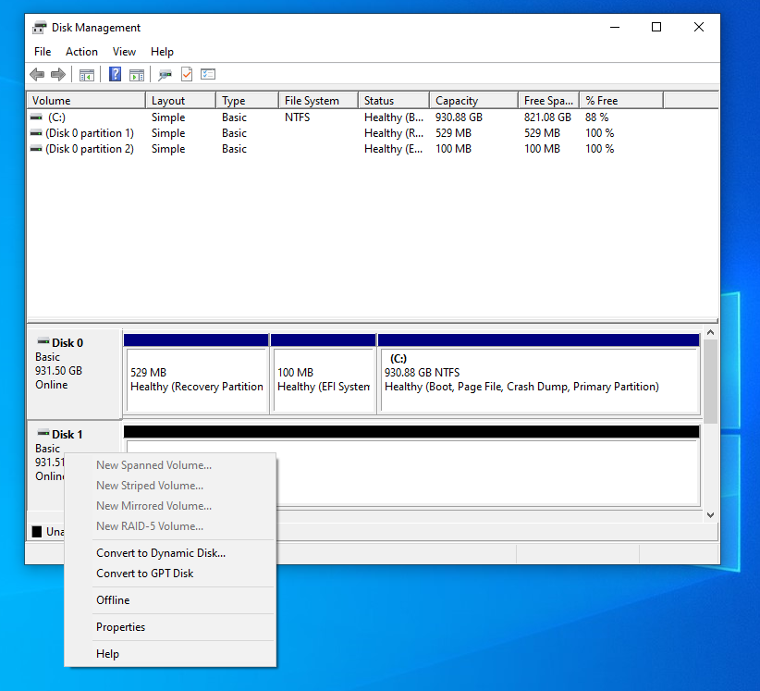Click the Forward arrow toolbar icon
Screen dimensions: 760x691
(x=58, y=75)
